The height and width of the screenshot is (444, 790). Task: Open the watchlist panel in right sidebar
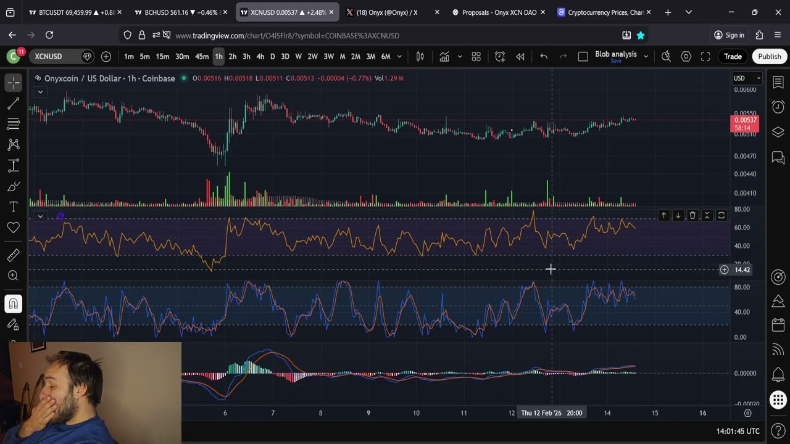pos(778,82)
